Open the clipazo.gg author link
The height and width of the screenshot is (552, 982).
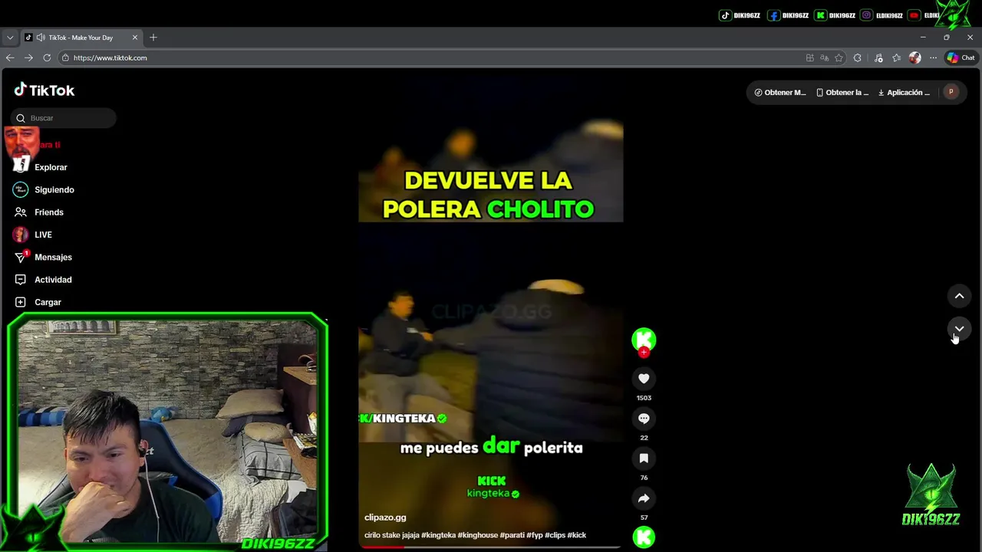pyautogui.click(x=385, y=517)
